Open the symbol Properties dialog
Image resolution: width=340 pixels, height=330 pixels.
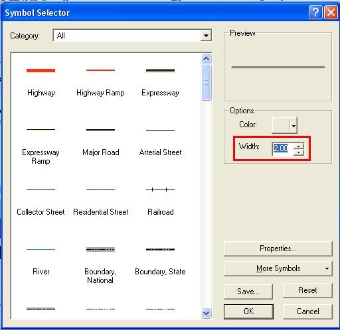[278, 248]
